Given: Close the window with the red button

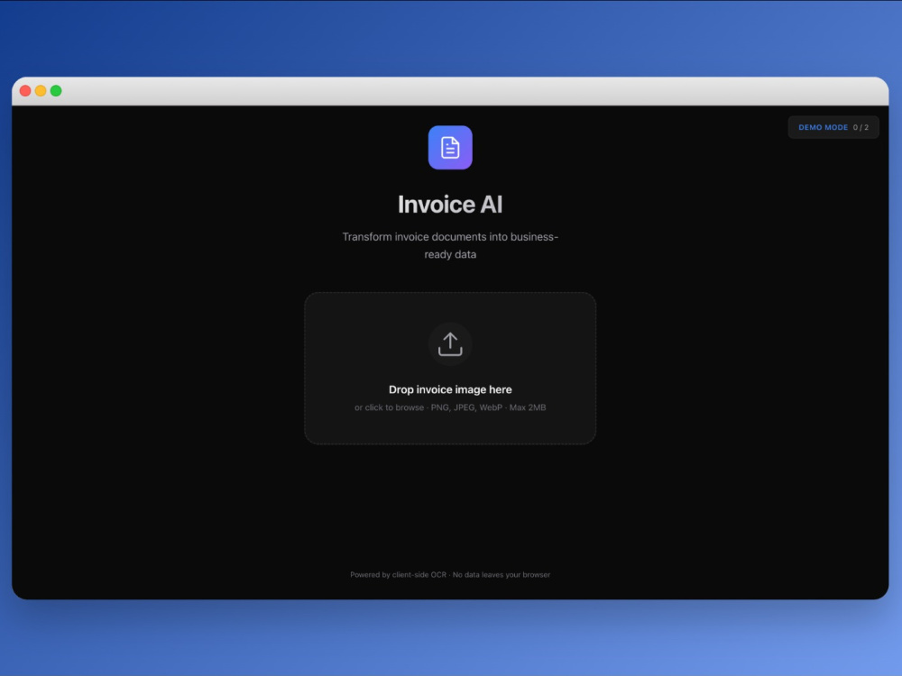Looking at the screenshot, I should tap(25, 91).
